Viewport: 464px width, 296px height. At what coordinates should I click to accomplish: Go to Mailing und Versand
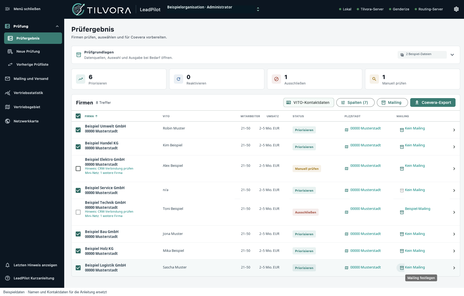point(32,79)
